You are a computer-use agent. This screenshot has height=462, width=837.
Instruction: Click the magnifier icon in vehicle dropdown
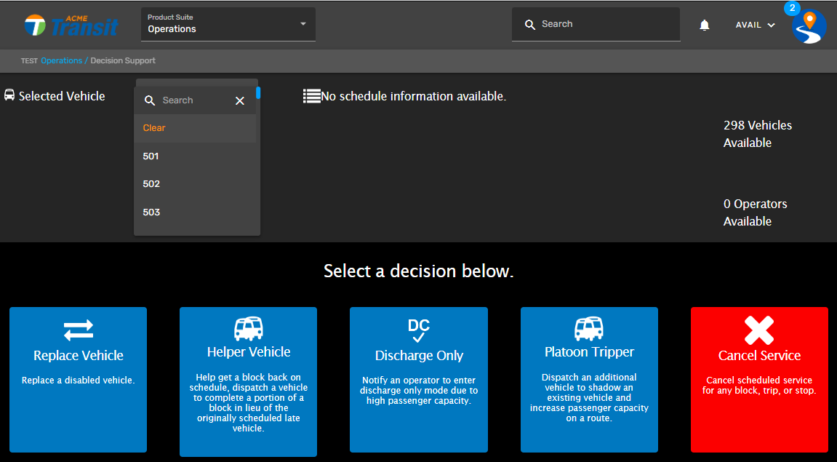[150, 100]
